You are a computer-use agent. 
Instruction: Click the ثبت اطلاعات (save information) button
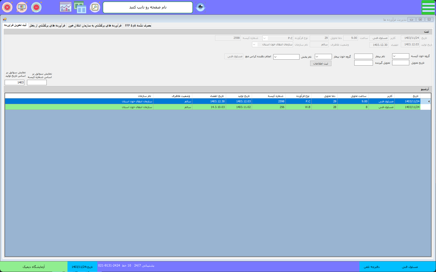click(x=321, y=63)
